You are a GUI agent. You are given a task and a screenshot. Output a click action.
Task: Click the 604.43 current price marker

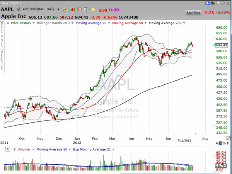coord(221,45)
